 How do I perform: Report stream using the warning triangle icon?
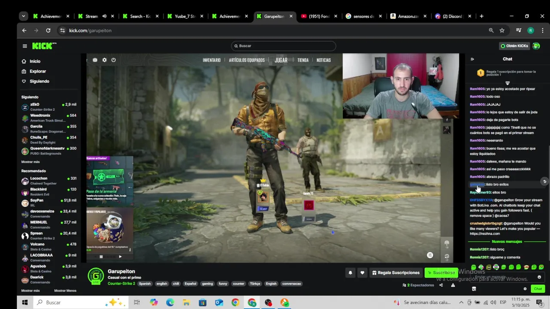point(453,285)
